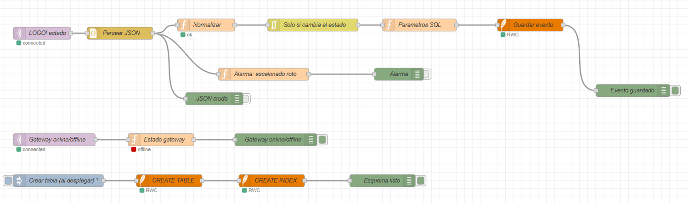Click the filter icon on Solo si cambia el estado

(x=273, y=25)
